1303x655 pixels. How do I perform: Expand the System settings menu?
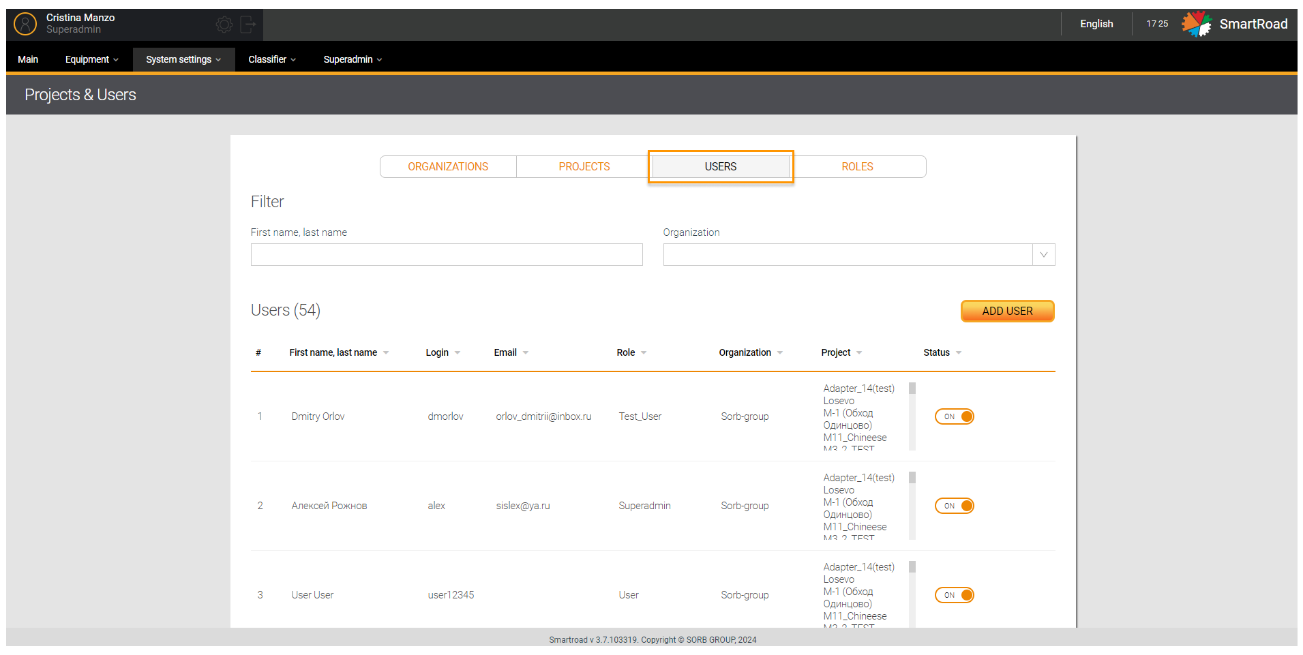(183, 59)
